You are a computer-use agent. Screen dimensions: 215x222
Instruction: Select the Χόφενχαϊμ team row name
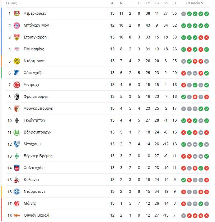click(33, 73)
